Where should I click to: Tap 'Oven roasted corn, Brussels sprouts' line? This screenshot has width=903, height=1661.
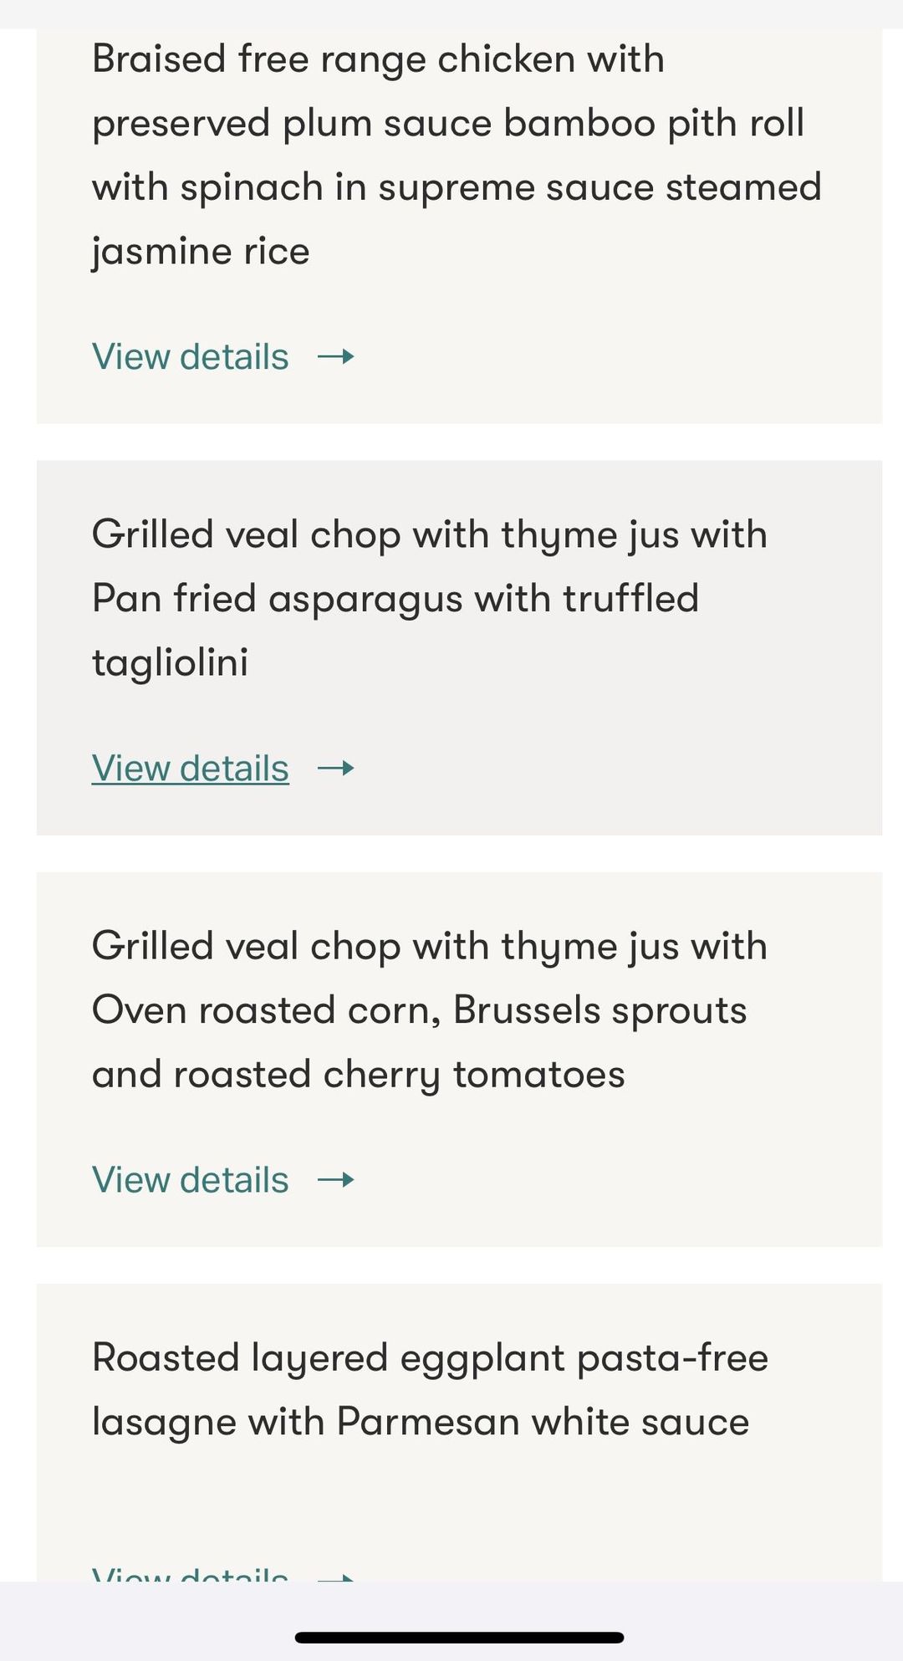(420, 1010)
